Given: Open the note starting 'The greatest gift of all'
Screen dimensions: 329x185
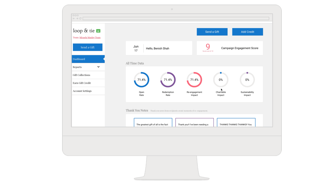Looking at the screenshot, I should (x=153, y=122).
